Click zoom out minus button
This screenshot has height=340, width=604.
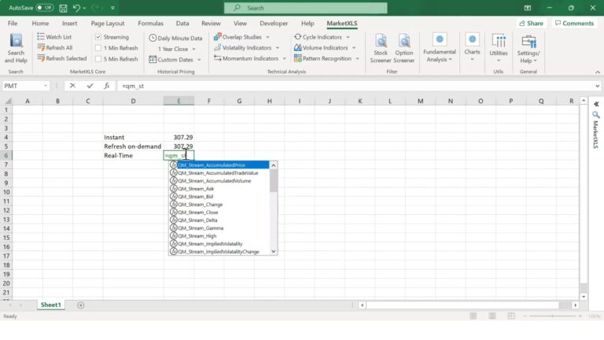point(525,316)
